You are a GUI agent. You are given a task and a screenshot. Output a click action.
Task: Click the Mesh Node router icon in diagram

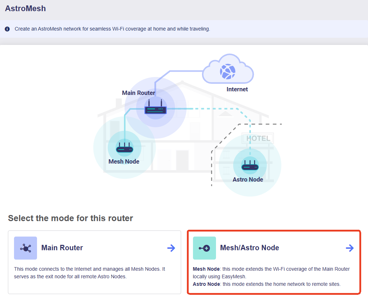pyautogui.click(x=125, y=147)
